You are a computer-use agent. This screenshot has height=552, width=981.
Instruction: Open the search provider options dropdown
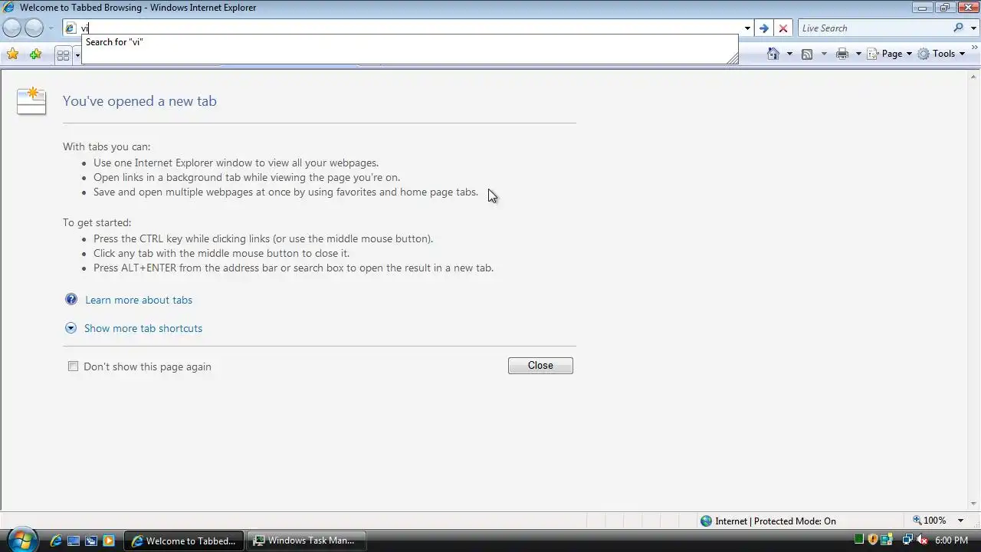click(x=973, y=28)
